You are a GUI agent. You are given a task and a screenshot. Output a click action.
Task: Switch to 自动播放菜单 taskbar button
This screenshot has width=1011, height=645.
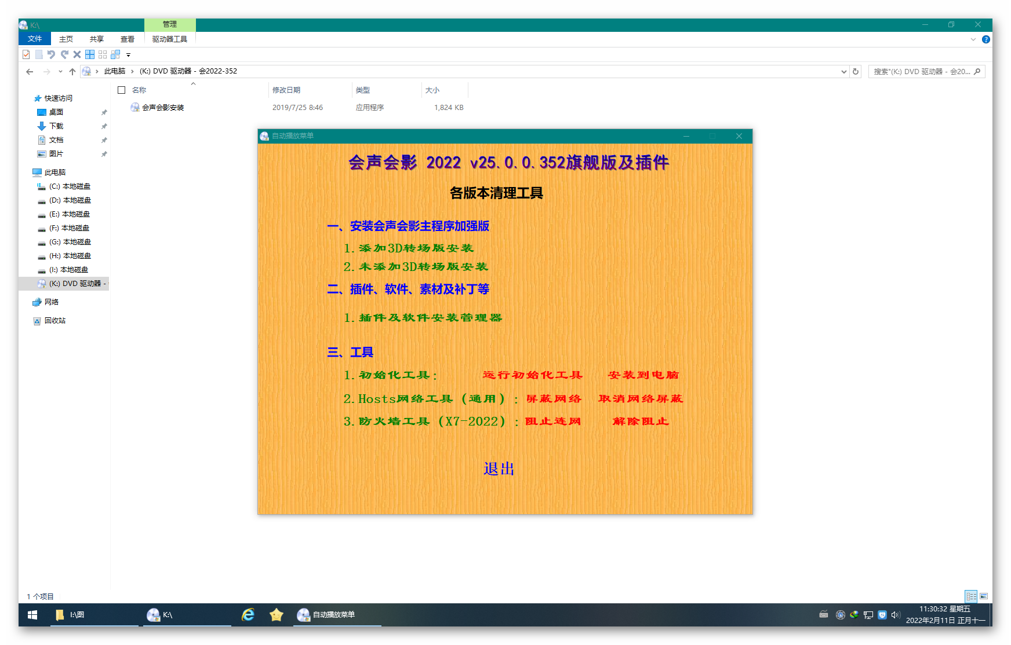pos(337,615)
